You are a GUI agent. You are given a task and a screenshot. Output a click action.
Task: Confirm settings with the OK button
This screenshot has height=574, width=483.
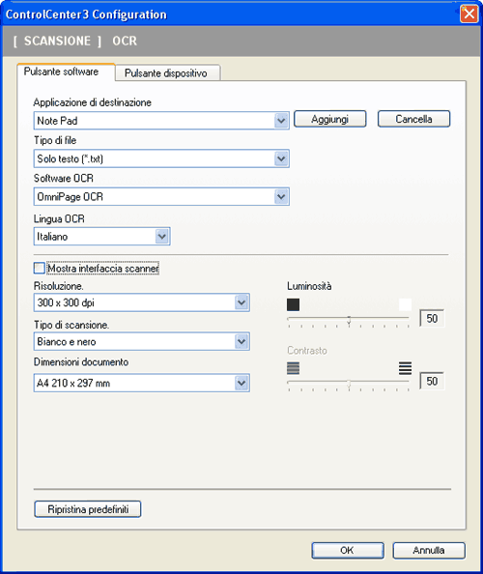348,550
